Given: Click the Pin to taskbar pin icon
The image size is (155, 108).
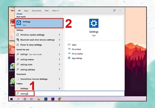Looking at the screenshot, I should tap(69, 53).
